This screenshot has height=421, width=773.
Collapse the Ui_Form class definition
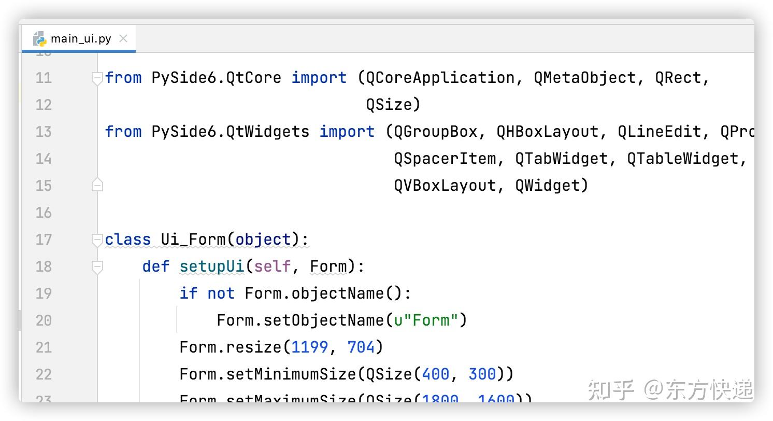point(97,240)
